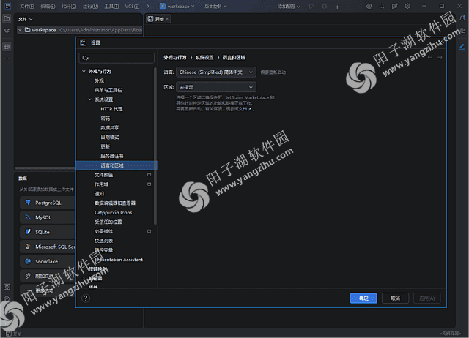The image size is (469, 338).
Task: Select HTTP 代理 in the settings tree
Action: coord(111,109)
